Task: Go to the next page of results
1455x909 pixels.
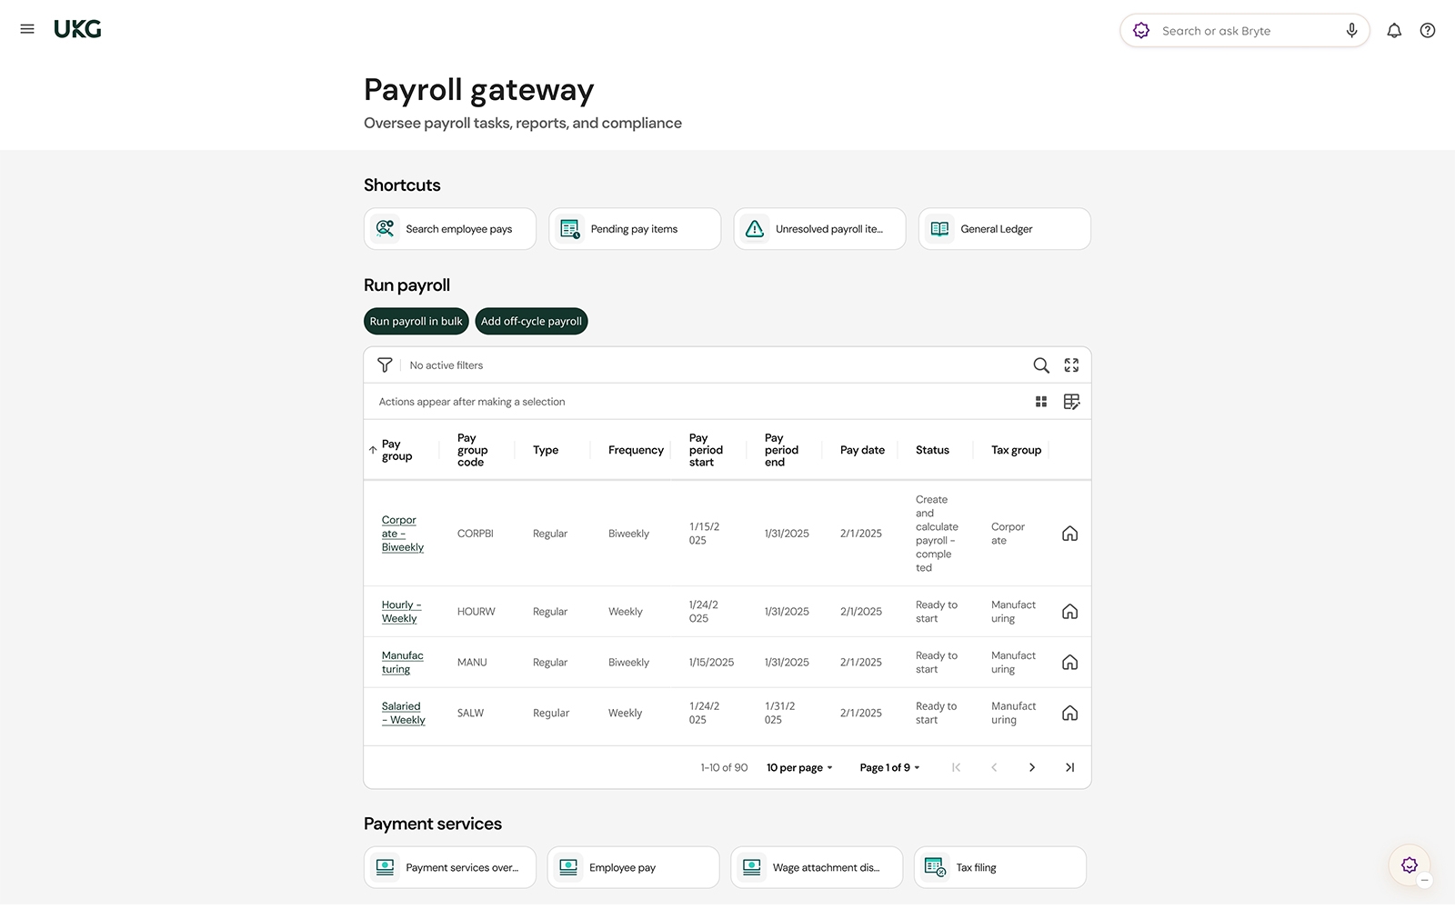Action: tap(1032, 768)
